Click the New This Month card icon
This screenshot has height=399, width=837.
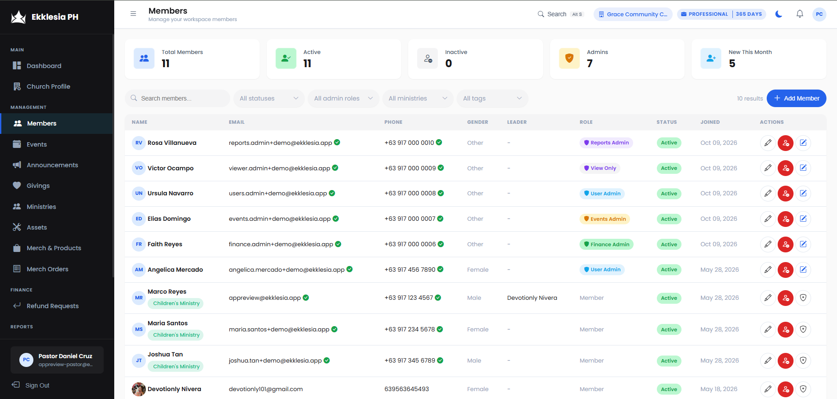[x=711, y=58]
